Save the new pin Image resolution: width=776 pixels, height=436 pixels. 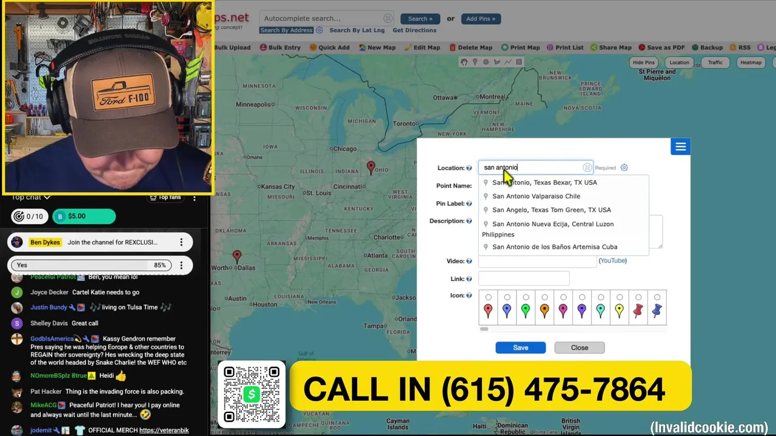[520, 348]
